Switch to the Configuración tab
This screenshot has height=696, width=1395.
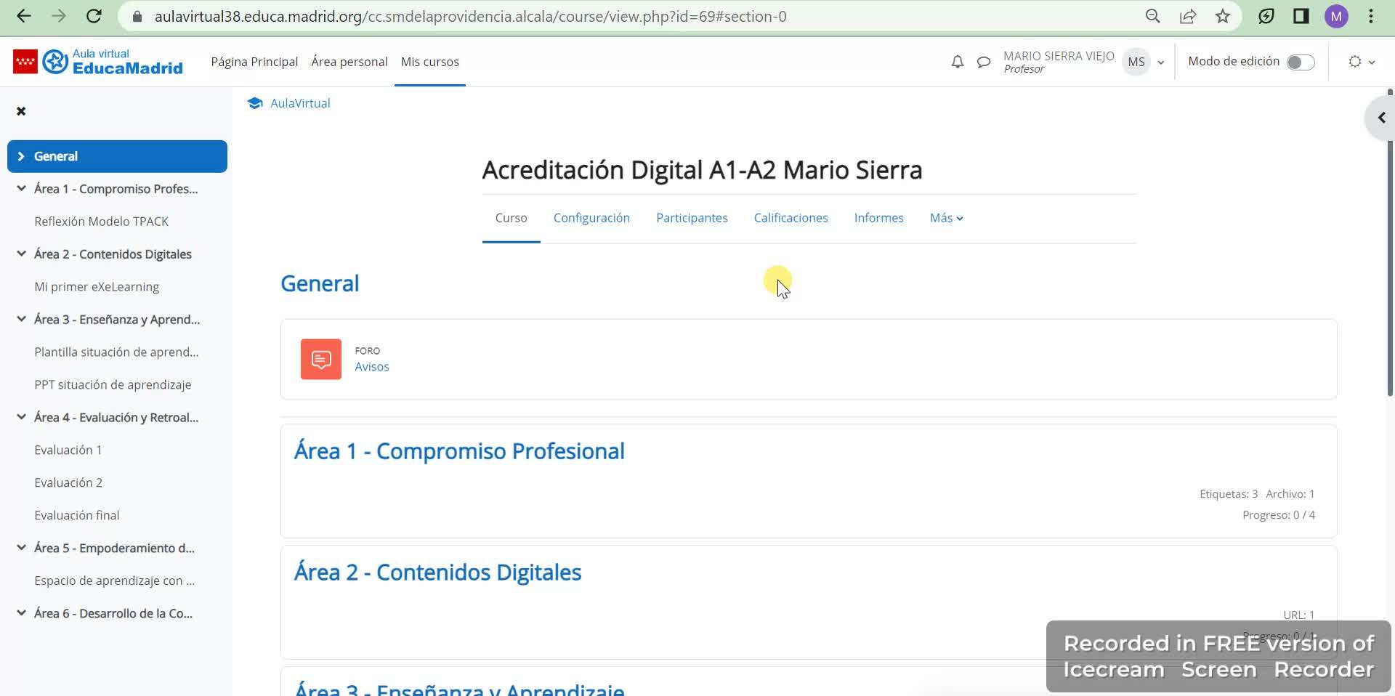(591, 218)
